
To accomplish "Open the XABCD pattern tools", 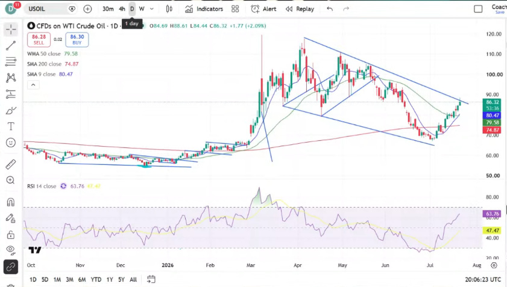I will [11, 78].
